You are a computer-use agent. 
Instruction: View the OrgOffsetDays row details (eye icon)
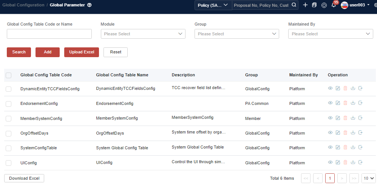331,132
